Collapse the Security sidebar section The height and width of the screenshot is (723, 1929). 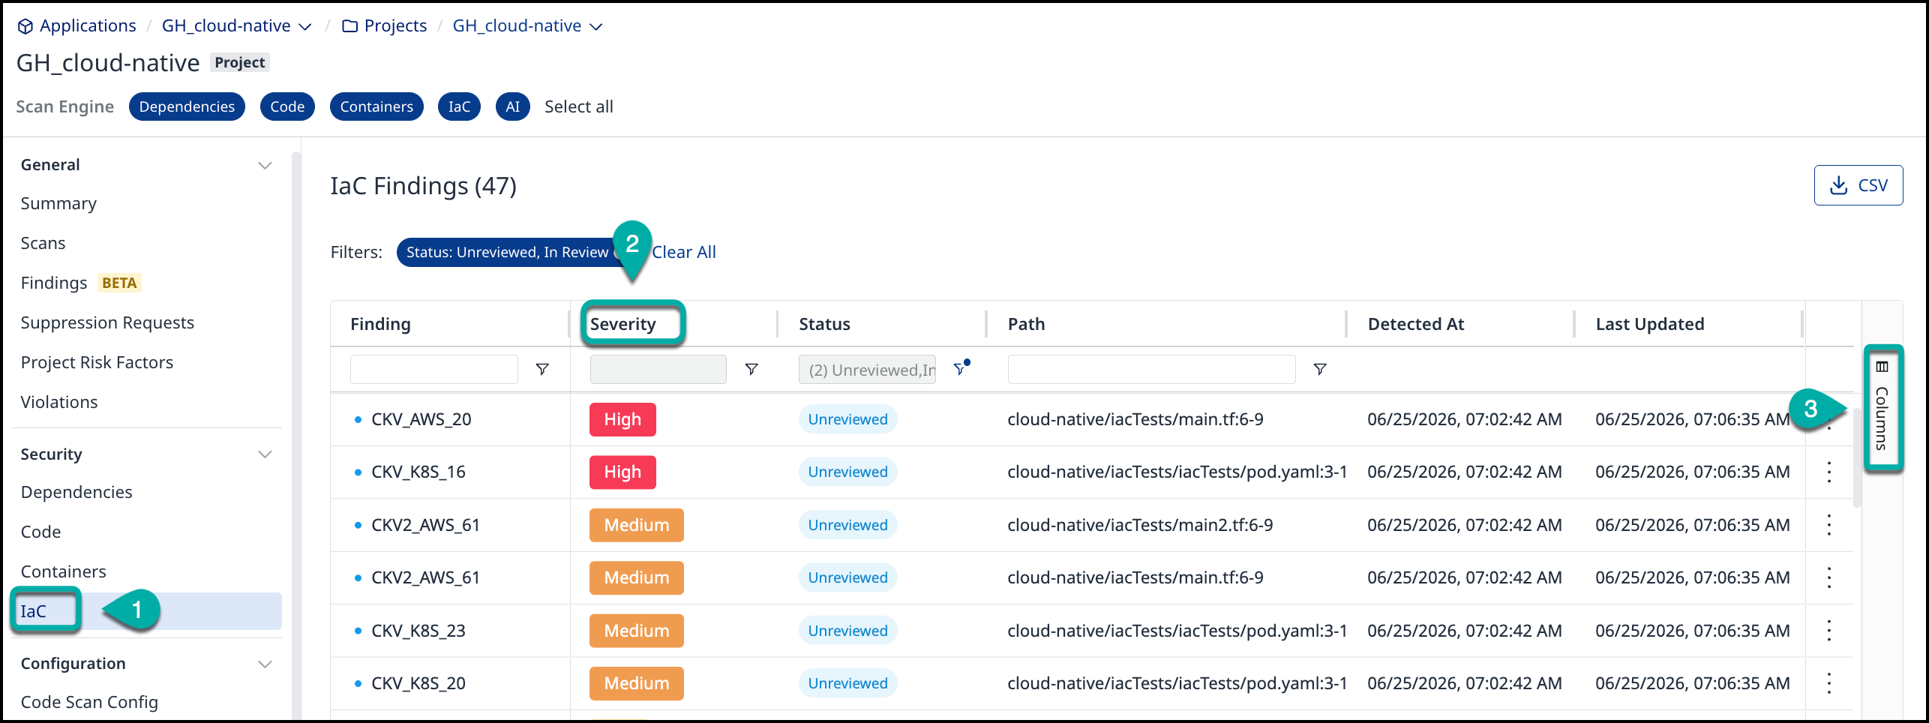(265, 454)
